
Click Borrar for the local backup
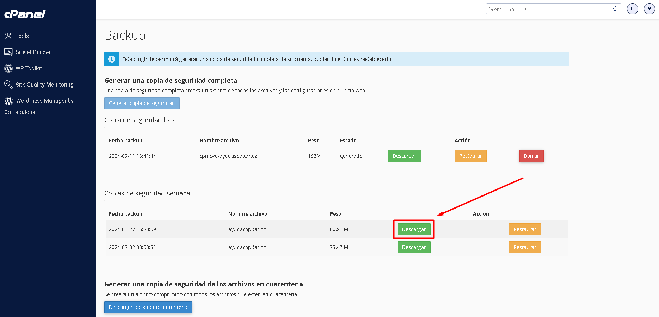tap(531, 156)
